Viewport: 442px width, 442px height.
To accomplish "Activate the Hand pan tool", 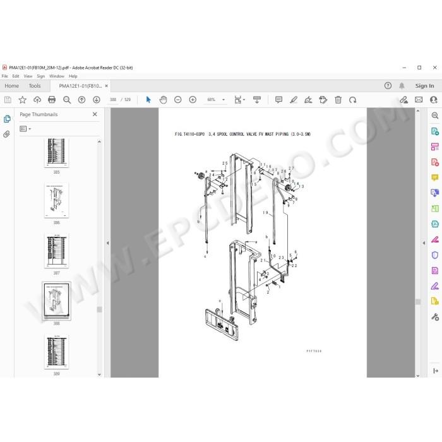I will (163, 100).
